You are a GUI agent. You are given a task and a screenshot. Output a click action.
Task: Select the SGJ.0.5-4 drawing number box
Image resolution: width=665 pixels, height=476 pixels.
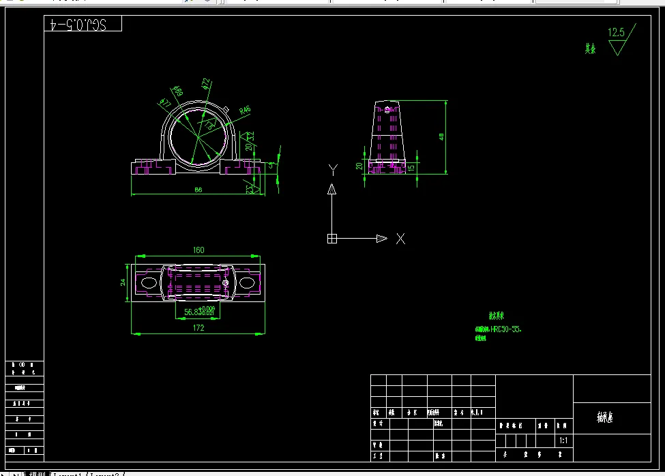pyautogui.click(x=83, y=23)
